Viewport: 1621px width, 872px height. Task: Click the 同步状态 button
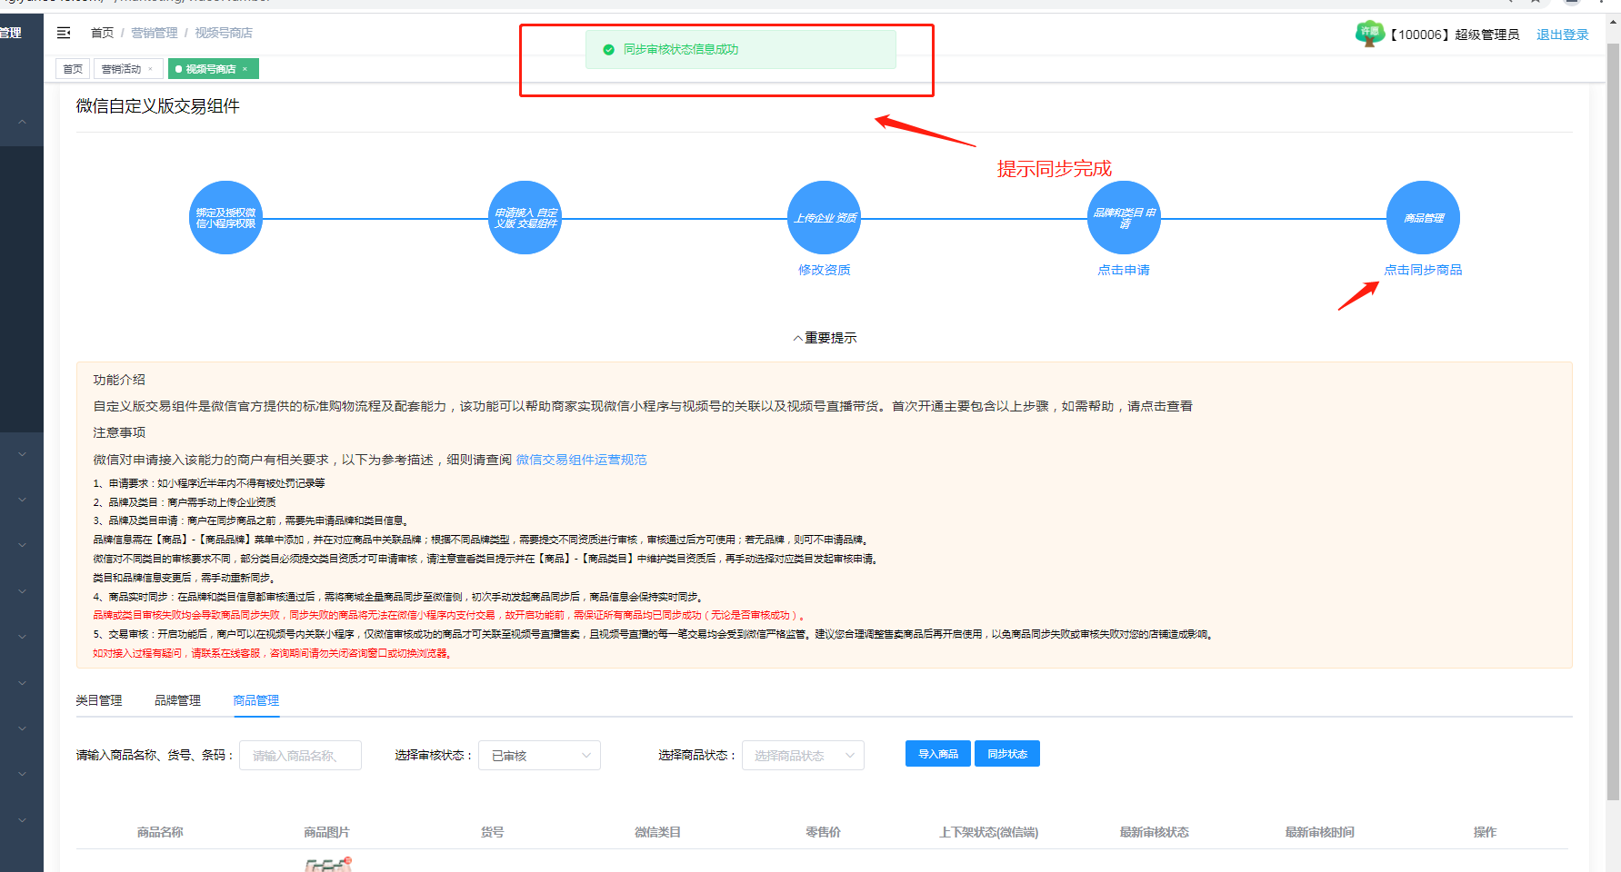coord(1006,754)
